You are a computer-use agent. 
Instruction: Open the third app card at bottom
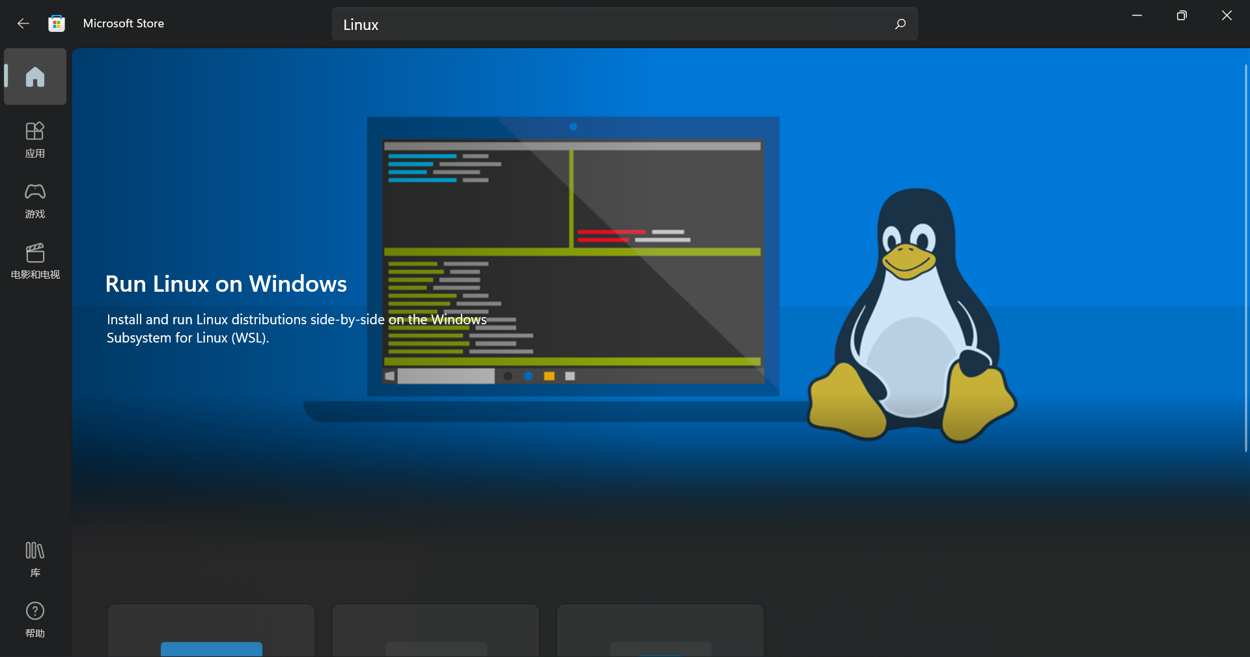(660, 630)
